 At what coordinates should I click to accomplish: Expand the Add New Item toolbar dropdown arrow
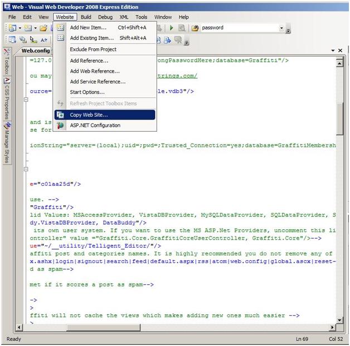[x=35, y=28]
